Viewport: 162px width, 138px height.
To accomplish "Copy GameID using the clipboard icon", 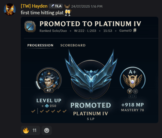I will [135, 30].
